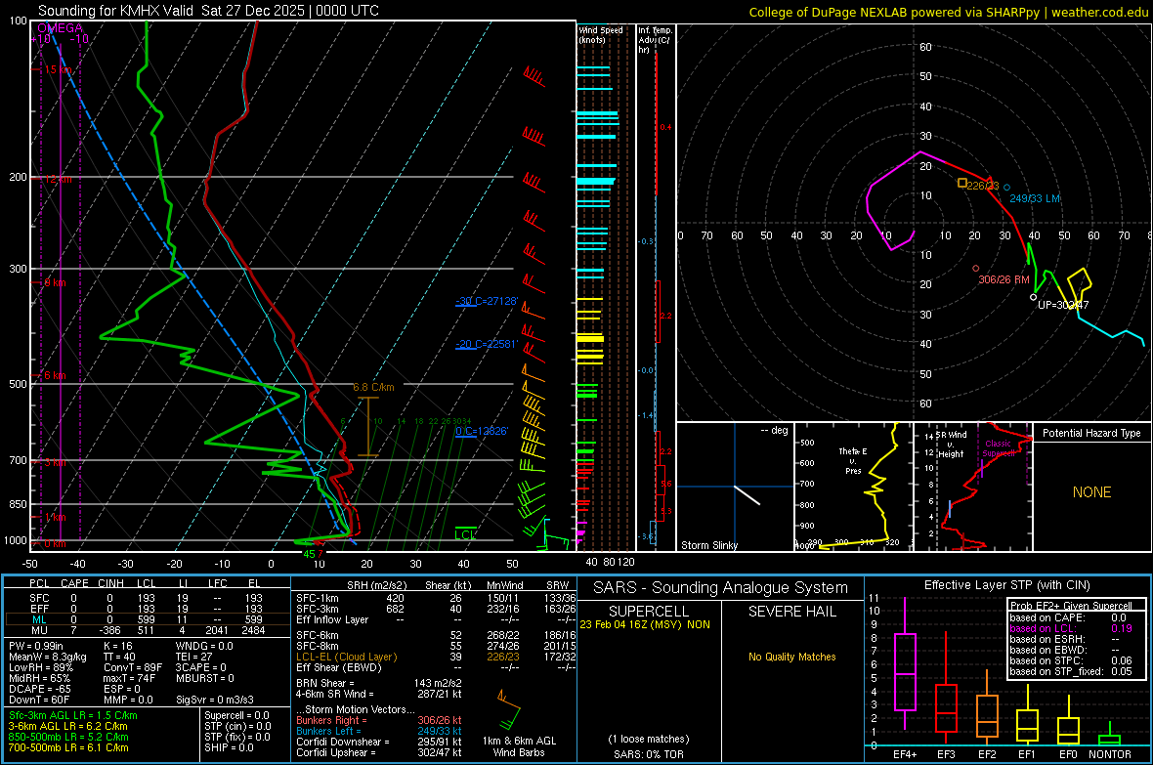Click the orange square mean-wind marker on the hodograph
Screen dimensions: 1153x765
tap(962, 183)
